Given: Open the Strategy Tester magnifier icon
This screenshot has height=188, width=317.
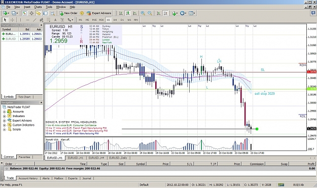Looking at the screenshot, I should pos(52,13).
